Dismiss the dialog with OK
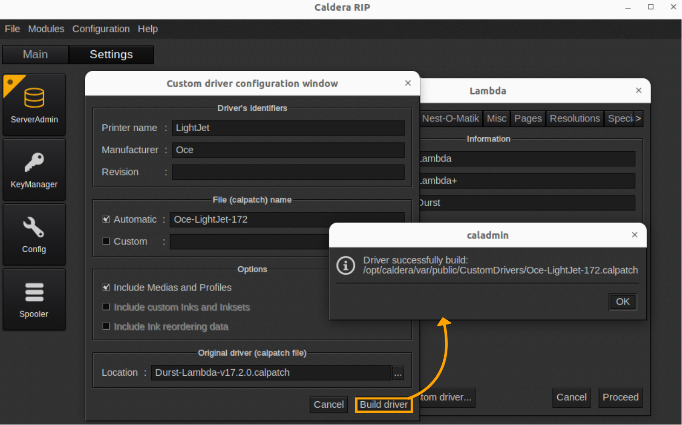This screenshot has height=425, width=682. click(623, 302)
